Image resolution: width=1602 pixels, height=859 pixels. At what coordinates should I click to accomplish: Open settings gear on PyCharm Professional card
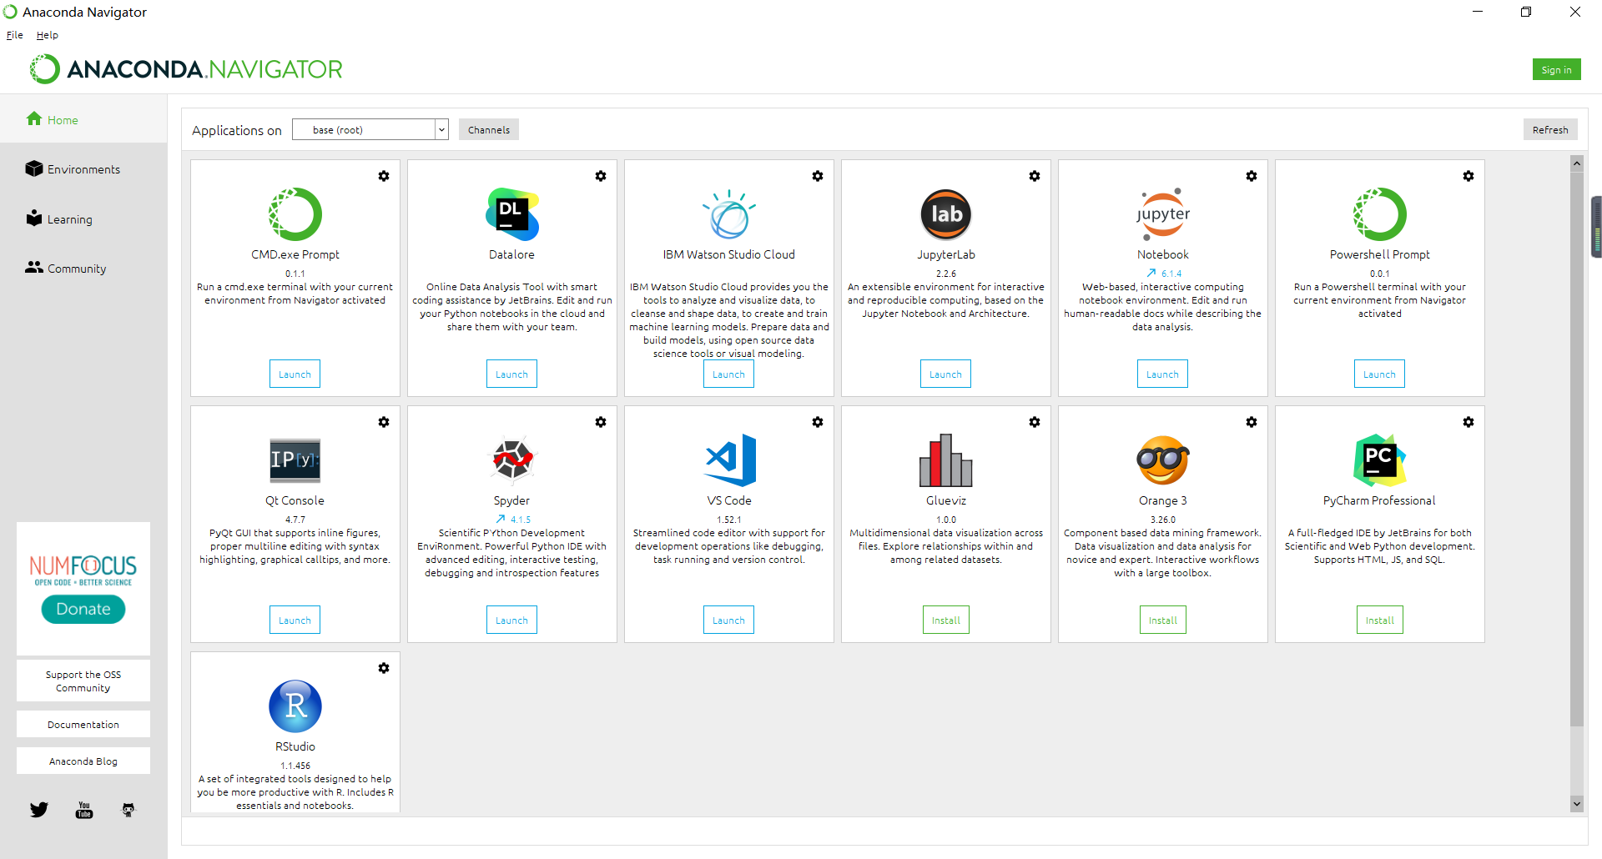coord(1468,422)
